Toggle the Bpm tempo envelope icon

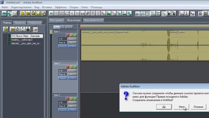pos(158,13)
